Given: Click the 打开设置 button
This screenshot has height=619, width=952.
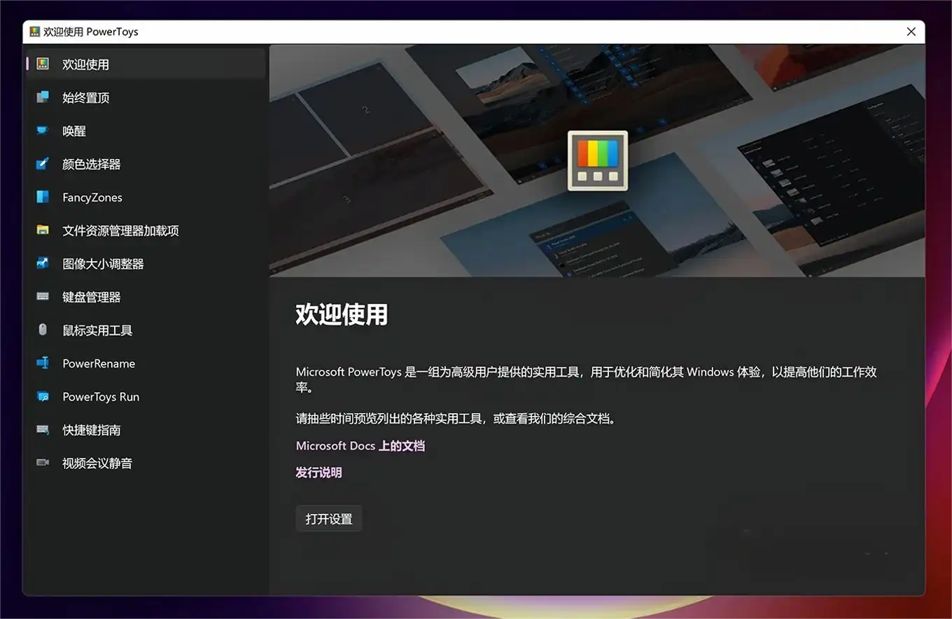Looking at the screenshot, I should tap(329, 519).
